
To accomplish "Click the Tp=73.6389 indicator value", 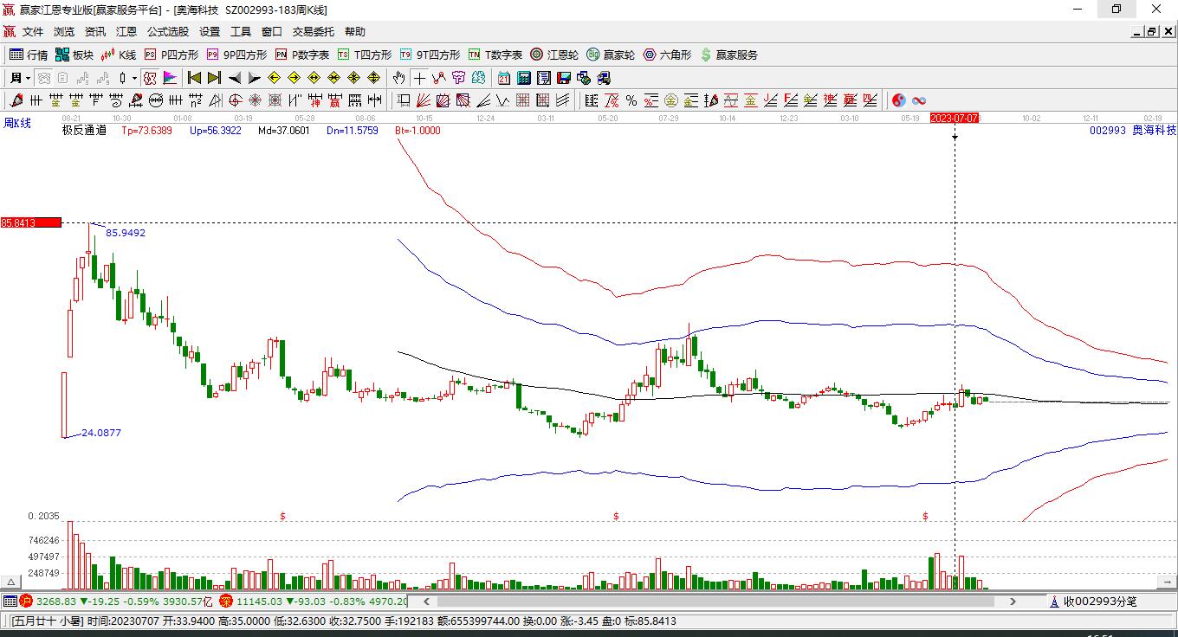I will tap(146, 131).
